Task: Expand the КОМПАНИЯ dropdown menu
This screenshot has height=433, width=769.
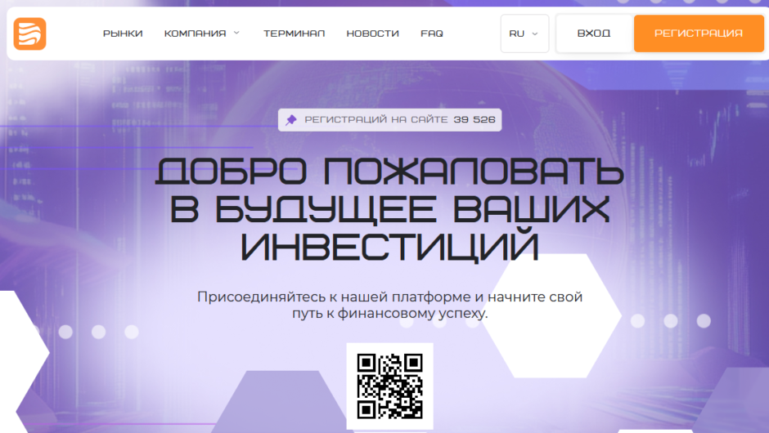Action: coord(201,33)
